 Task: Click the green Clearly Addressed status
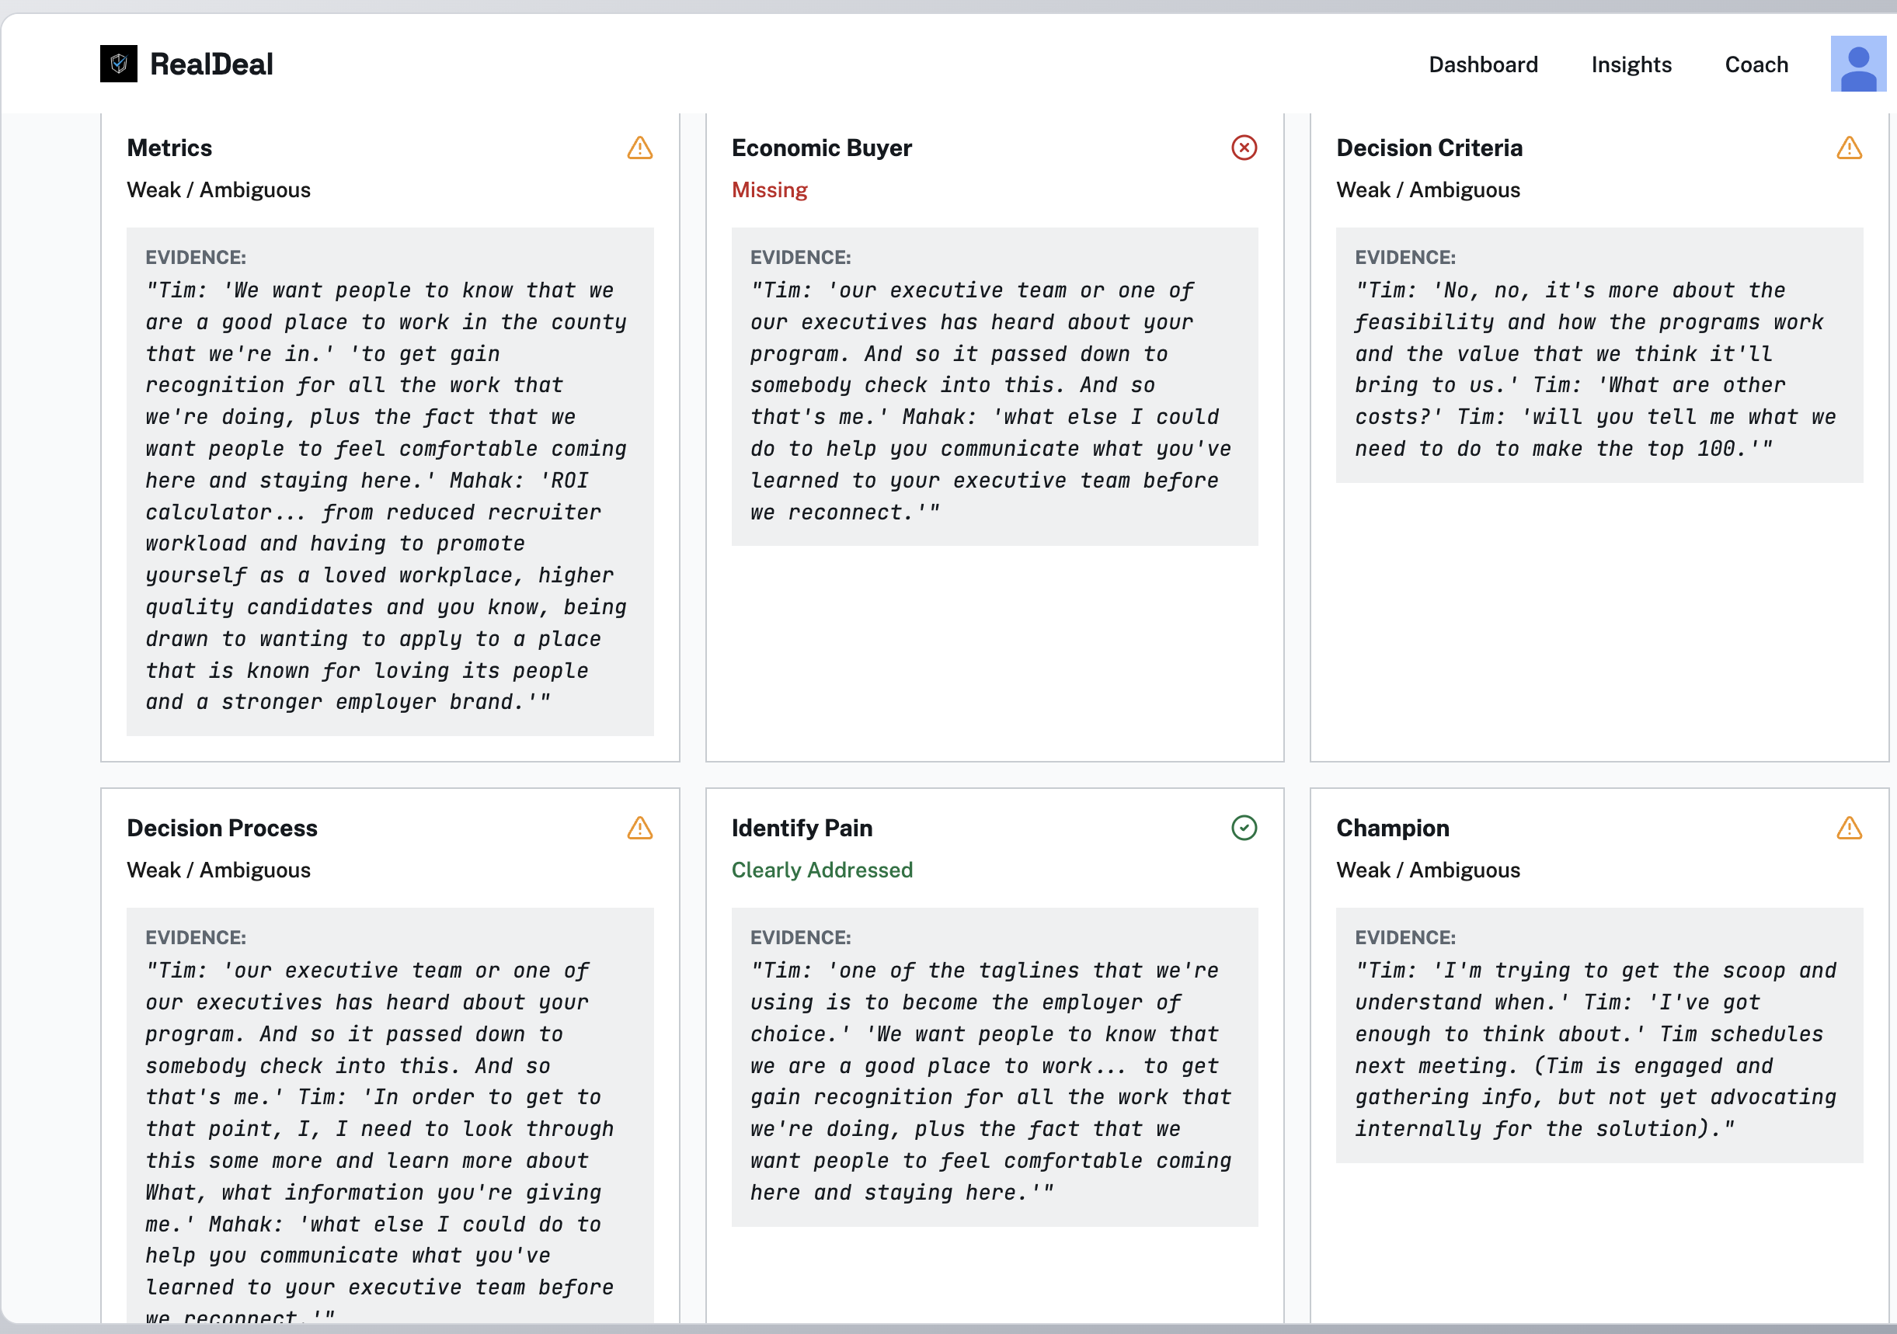click(x=822, y=870)
